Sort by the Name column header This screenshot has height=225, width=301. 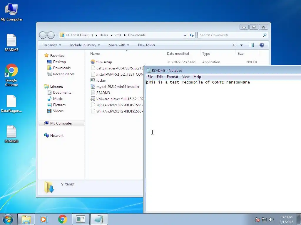(x=127, y=54)
